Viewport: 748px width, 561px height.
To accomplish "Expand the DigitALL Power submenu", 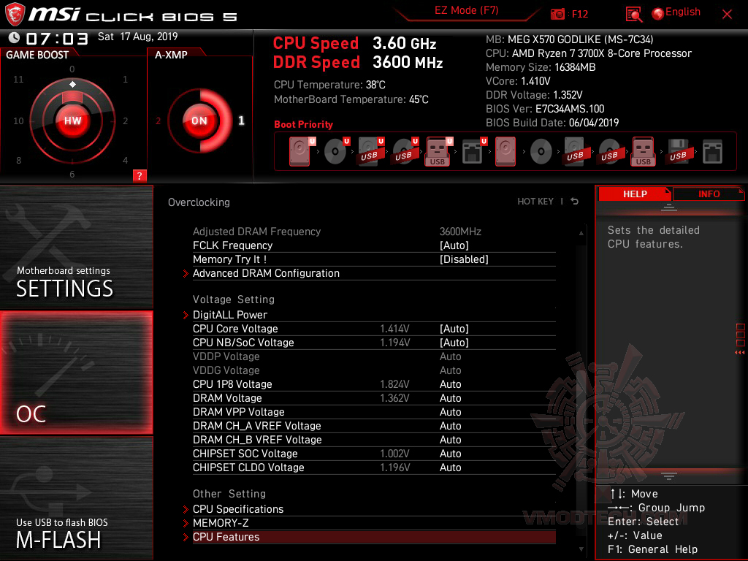I will tap(229, 315).
